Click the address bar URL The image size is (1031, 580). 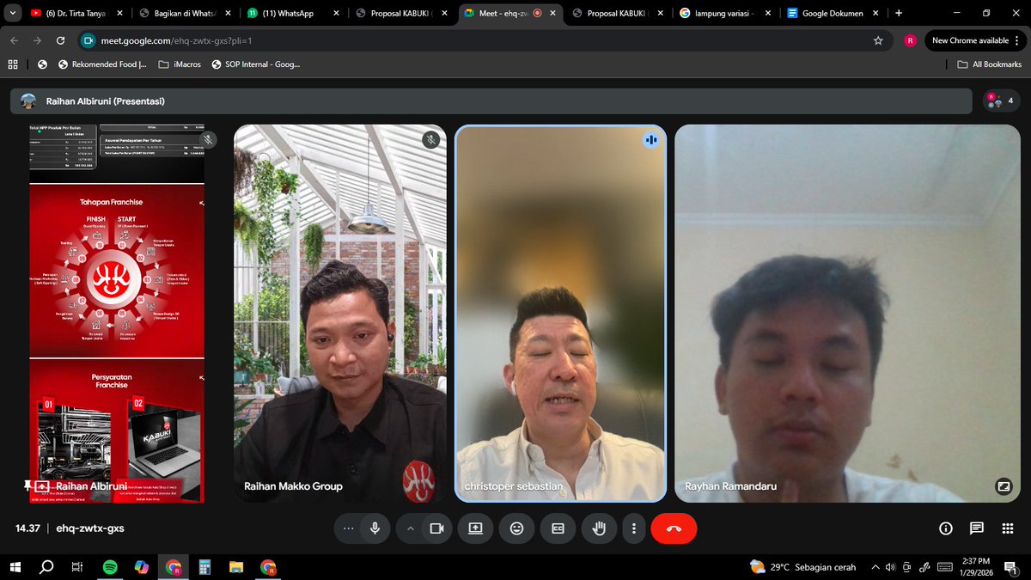177,40
